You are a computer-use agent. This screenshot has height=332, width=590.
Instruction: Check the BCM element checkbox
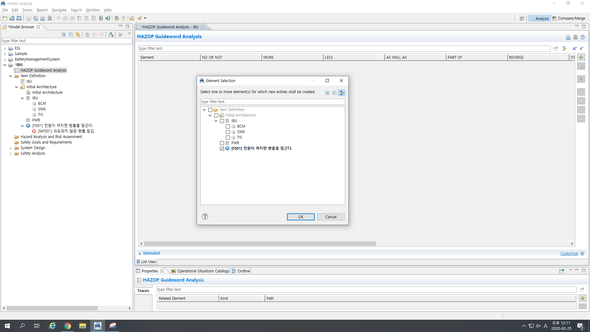point(228,126)
